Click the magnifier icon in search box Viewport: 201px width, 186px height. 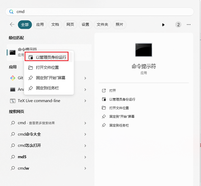[x=11, y=12]
